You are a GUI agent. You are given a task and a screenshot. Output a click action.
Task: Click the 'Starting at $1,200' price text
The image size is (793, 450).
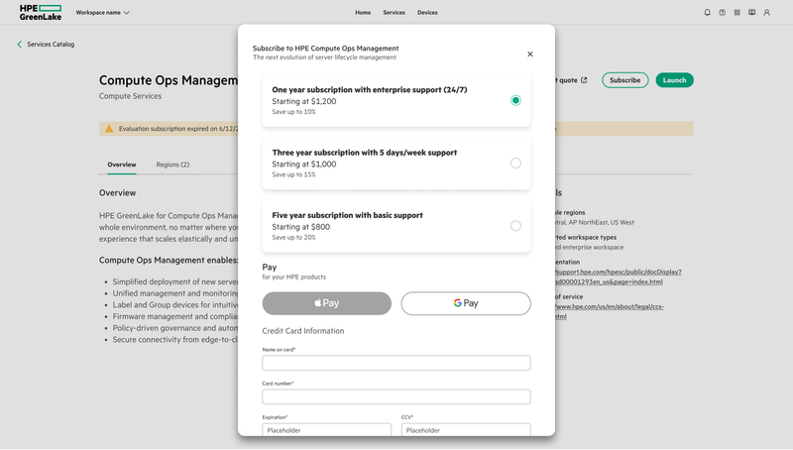point(304,101)
